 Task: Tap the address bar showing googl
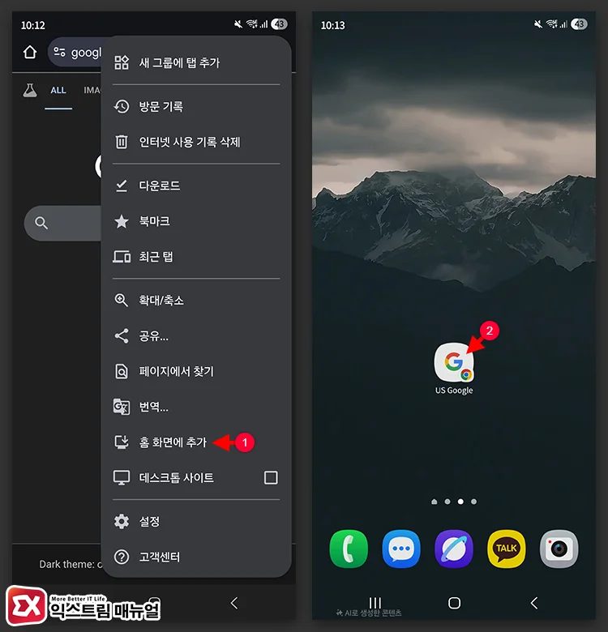point(75,52)
